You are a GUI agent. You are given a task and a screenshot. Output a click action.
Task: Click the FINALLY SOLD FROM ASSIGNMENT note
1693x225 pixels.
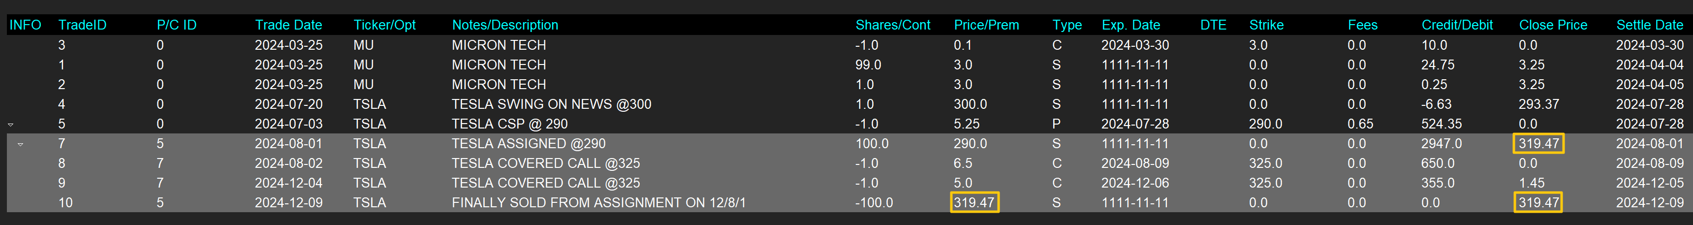(598, 203)
